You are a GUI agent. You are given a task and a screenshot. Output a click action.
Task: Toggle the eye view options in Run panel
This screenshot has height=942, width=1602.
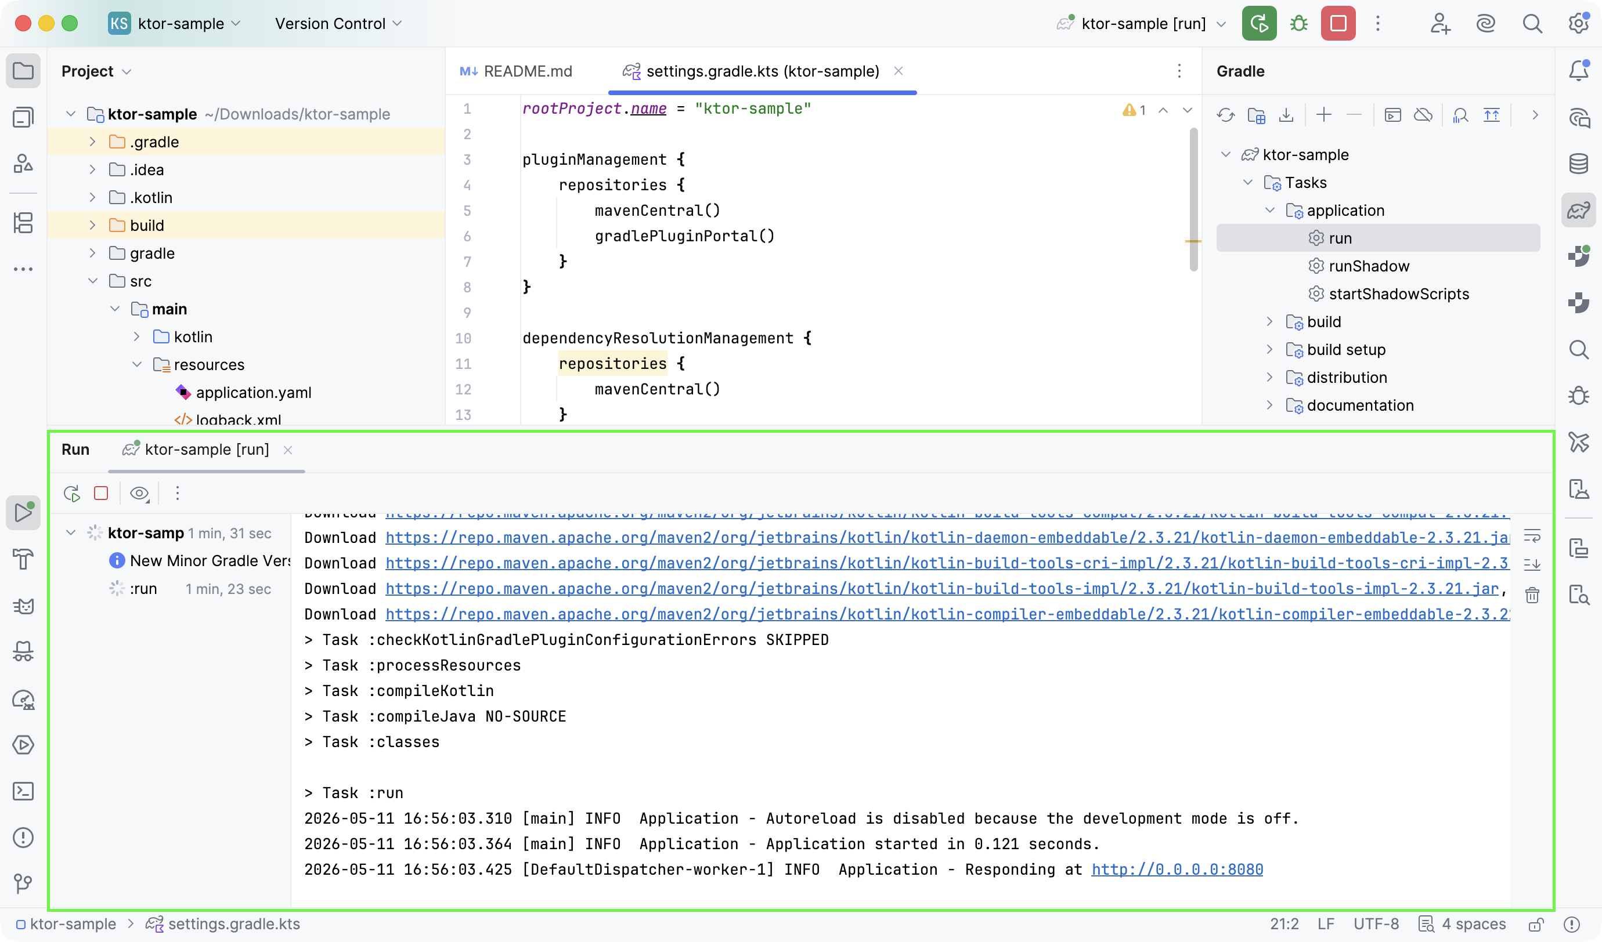[x=139, y=493]
